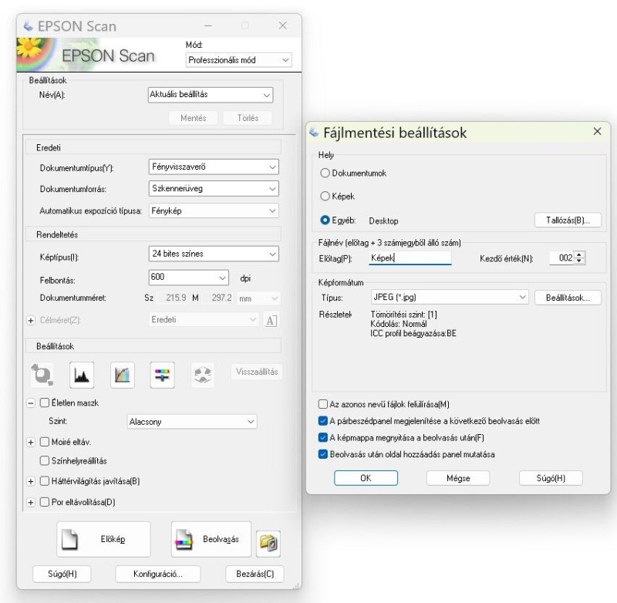The width and height of the screenshot is (617, 603).
Task: Cancel with the Mégse button
Action: pyautogui.click(x=458, y=478)
